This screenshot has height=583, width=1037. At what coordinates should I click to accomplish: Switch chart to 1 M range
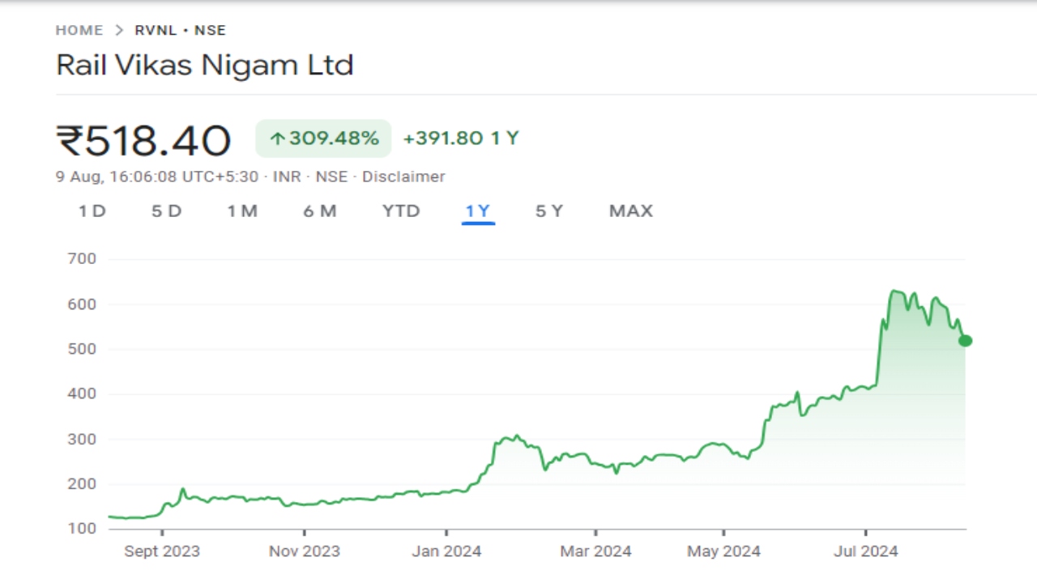(242, 211)
